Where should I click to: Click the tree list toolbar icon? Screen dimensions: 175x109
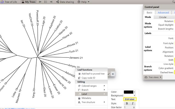tap(46, 2)
